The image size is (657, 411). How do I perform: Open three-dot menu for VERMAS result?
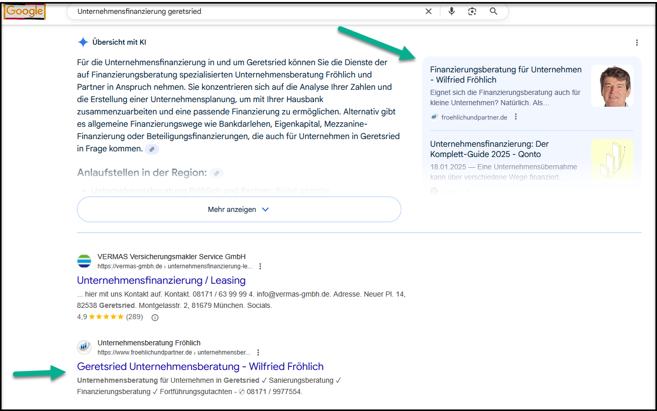(x=260, y=266)
